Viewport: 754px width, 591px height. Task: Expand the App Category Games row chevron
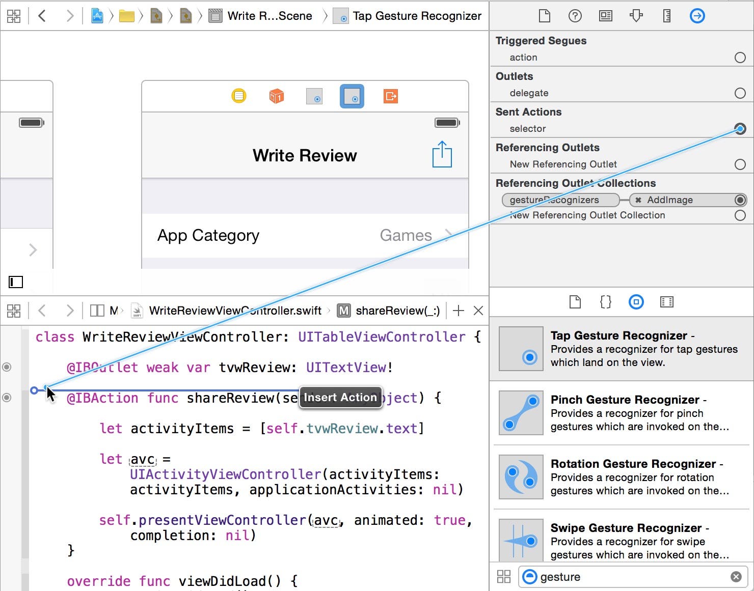click(x=447, y=235)
